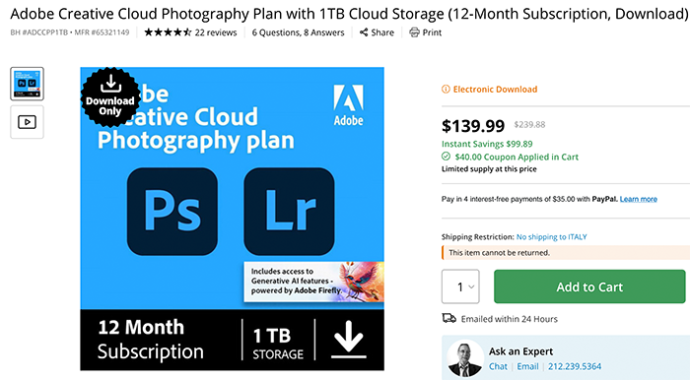Click the Photoshop Ps icon in image
The height and width of the screenshot is (380, 690).
pos(172,212)
